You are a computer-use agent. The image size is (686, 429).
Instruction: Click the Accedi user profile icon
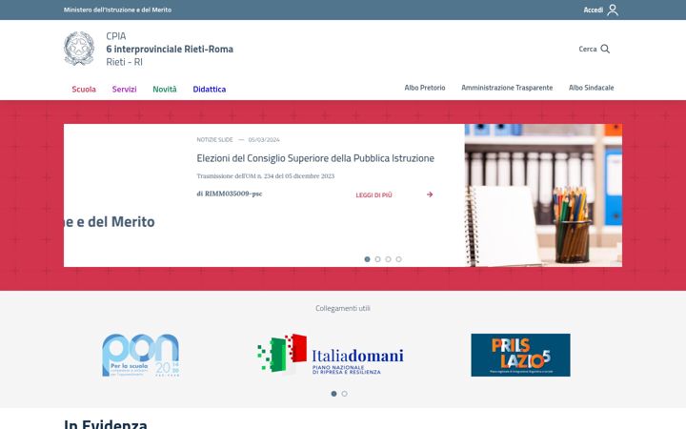pos(613,10)
